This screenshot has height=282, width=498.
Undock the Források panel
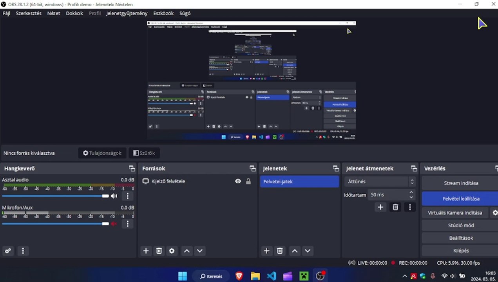pos(252,168)
